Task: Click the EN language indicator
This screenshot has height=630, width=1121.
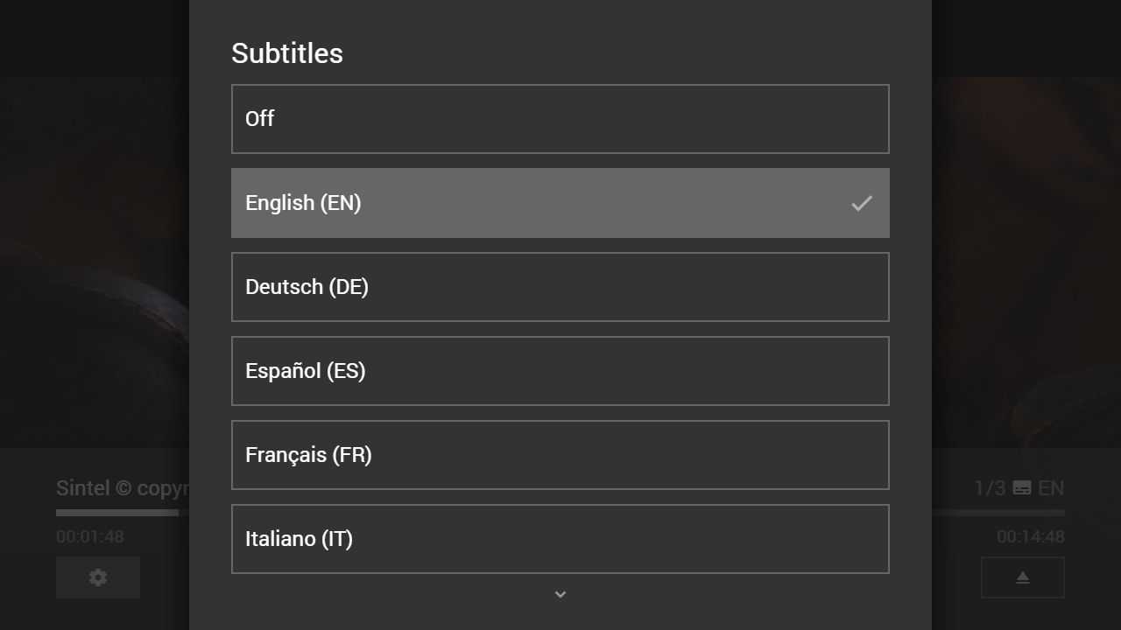Action: (1051, 488)
